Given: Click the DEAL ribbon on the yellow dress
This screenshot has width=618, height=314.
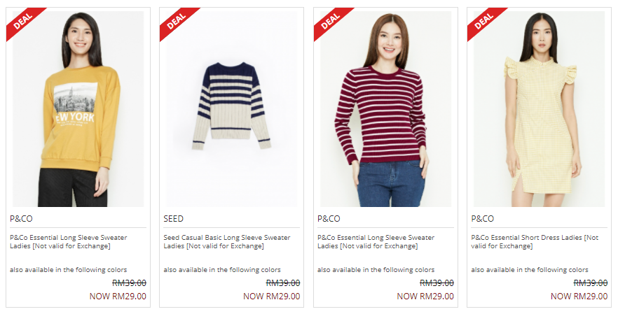Looking at the screenshot, I should coord(484,21).
